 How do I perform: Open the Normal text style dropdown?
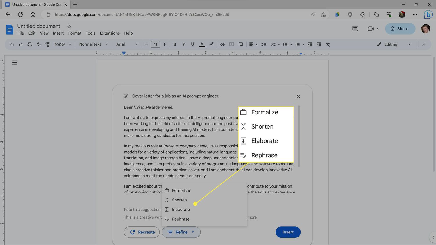click(93, 44)
